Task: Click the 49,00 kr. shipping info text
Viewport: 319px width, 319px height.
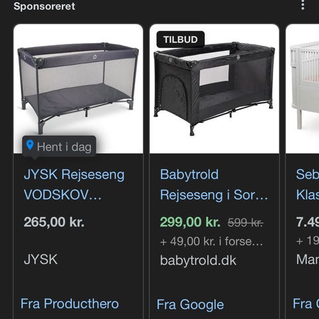Action: (211, 241)
